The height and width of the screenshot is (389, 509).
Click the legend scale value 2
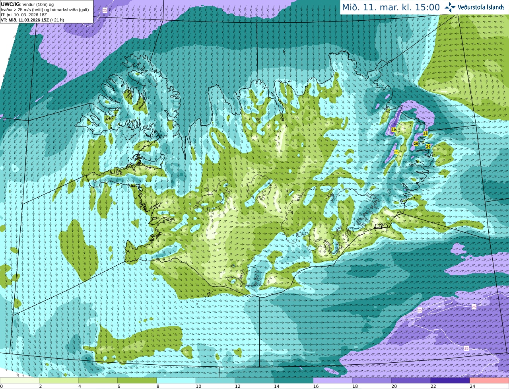[x=41, y=386]
